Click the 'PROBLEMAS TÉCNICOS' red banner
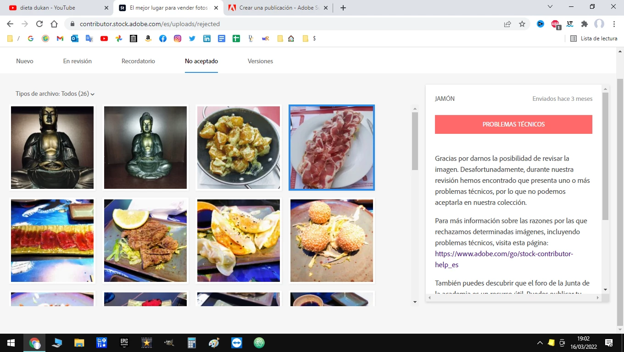Viewport: 624px width, 352px height. (x=513, y=124)
